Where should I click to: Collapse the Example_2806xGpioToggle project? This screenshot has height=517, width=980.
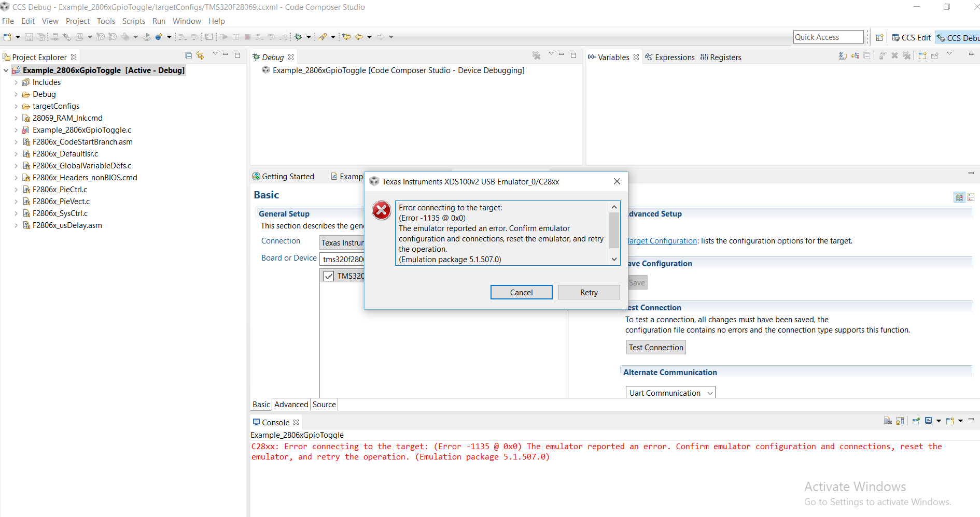(6, 70)
